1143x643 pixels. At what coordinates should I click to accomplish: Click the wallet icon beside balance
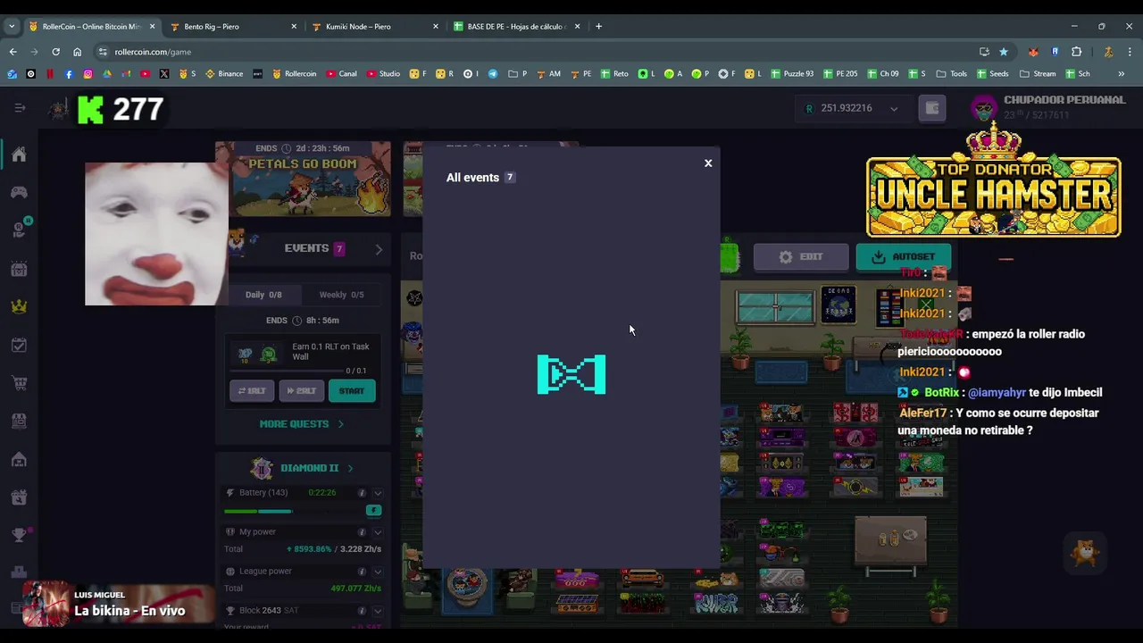(x=931, y=108)
